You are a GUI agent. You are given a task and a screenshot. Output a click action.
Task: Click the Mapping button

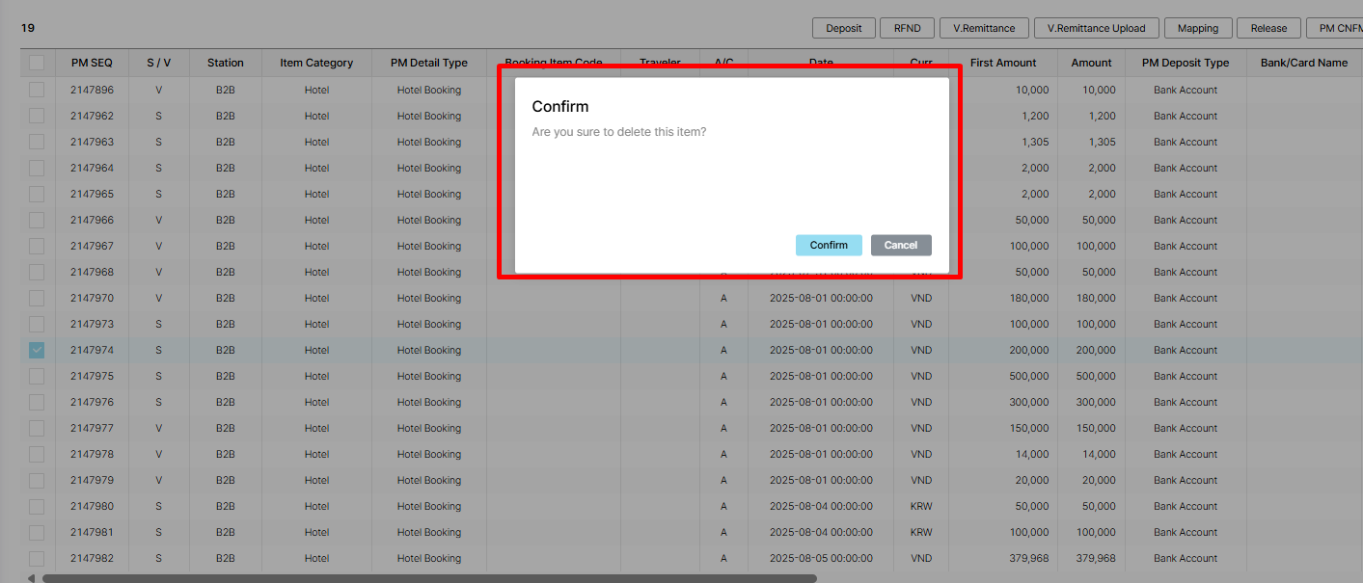pos(1198,28)
